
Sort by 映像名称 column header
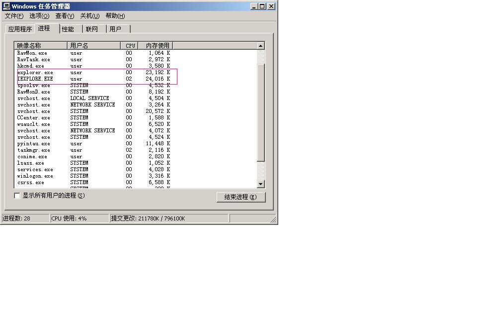pos(40,46)
